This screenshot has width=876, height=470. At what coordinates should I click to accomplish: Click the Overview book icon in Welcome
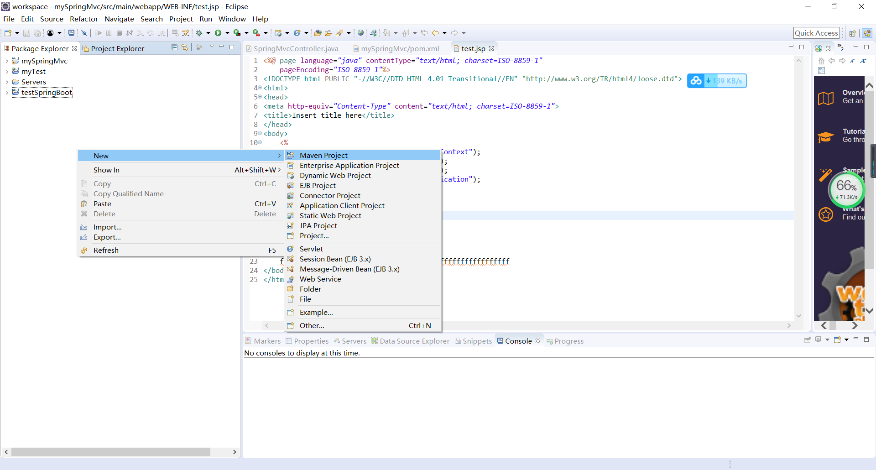(x=826, y=98)
